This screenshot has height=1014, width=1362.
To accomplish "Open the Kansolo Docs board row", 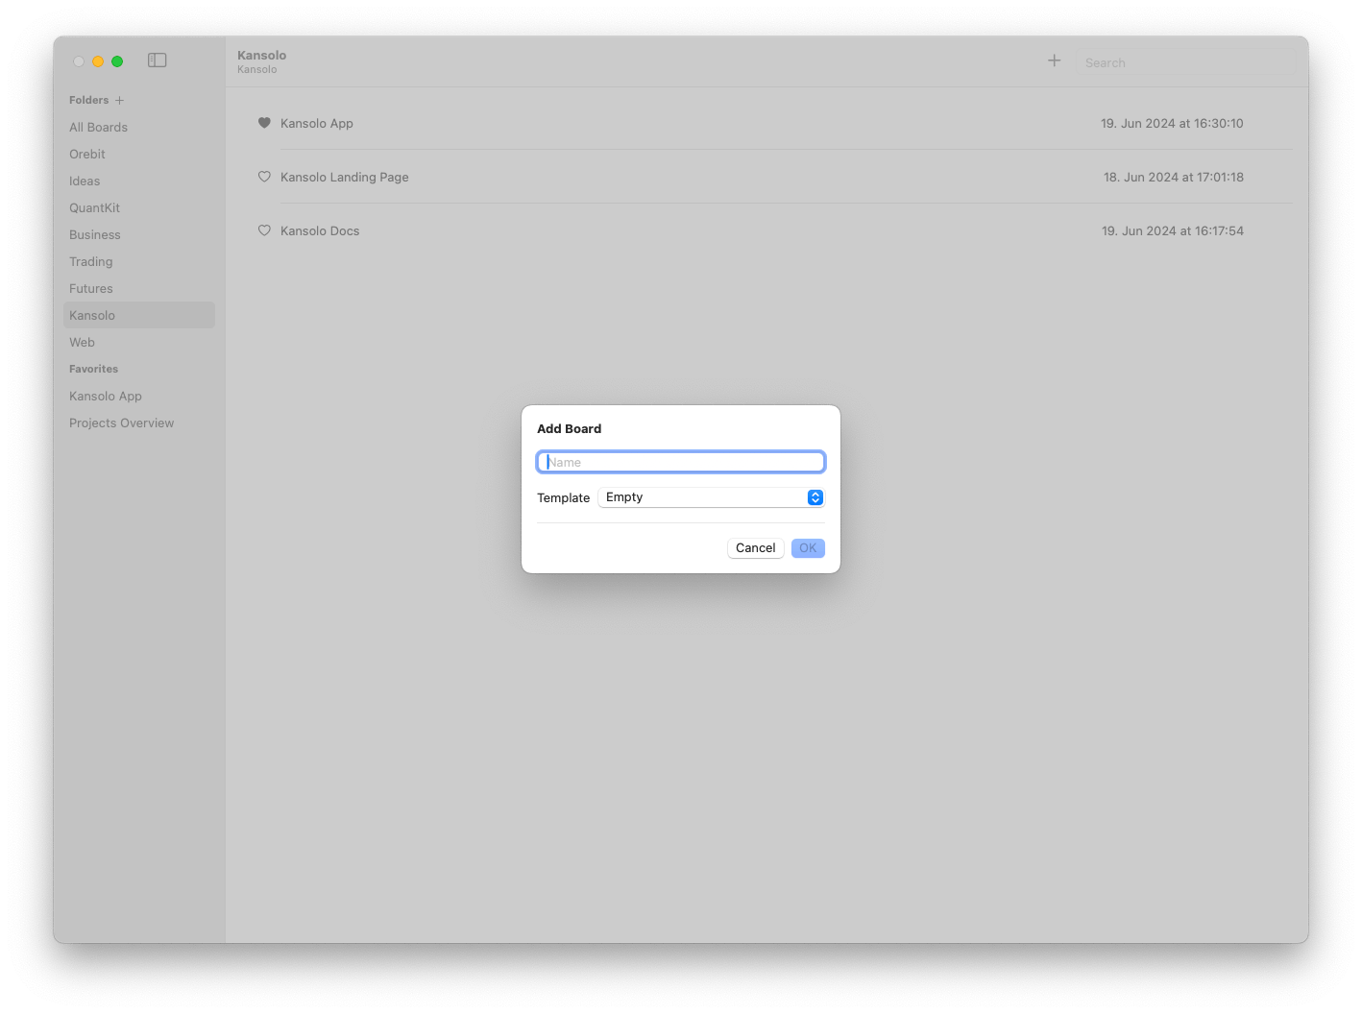I will pos(767,230).
